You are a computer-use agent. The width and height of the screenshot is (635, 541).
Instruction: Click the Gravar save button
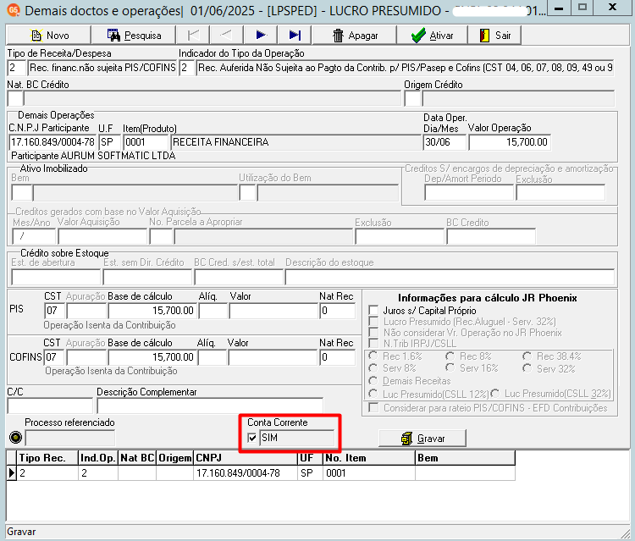(x=422, y=439)
